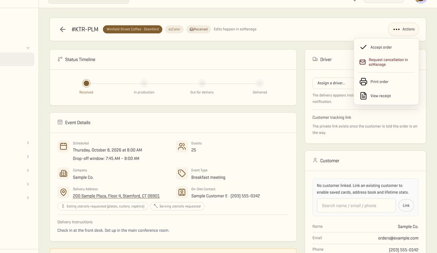Click the envelope icon for cancellation request
Screen dimensions: 437x253
tap(362, 62)
